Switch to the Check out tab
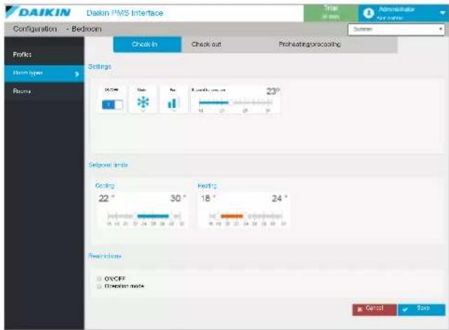The width and height of the screenshot is (449, 330). (x=206, y=44)
